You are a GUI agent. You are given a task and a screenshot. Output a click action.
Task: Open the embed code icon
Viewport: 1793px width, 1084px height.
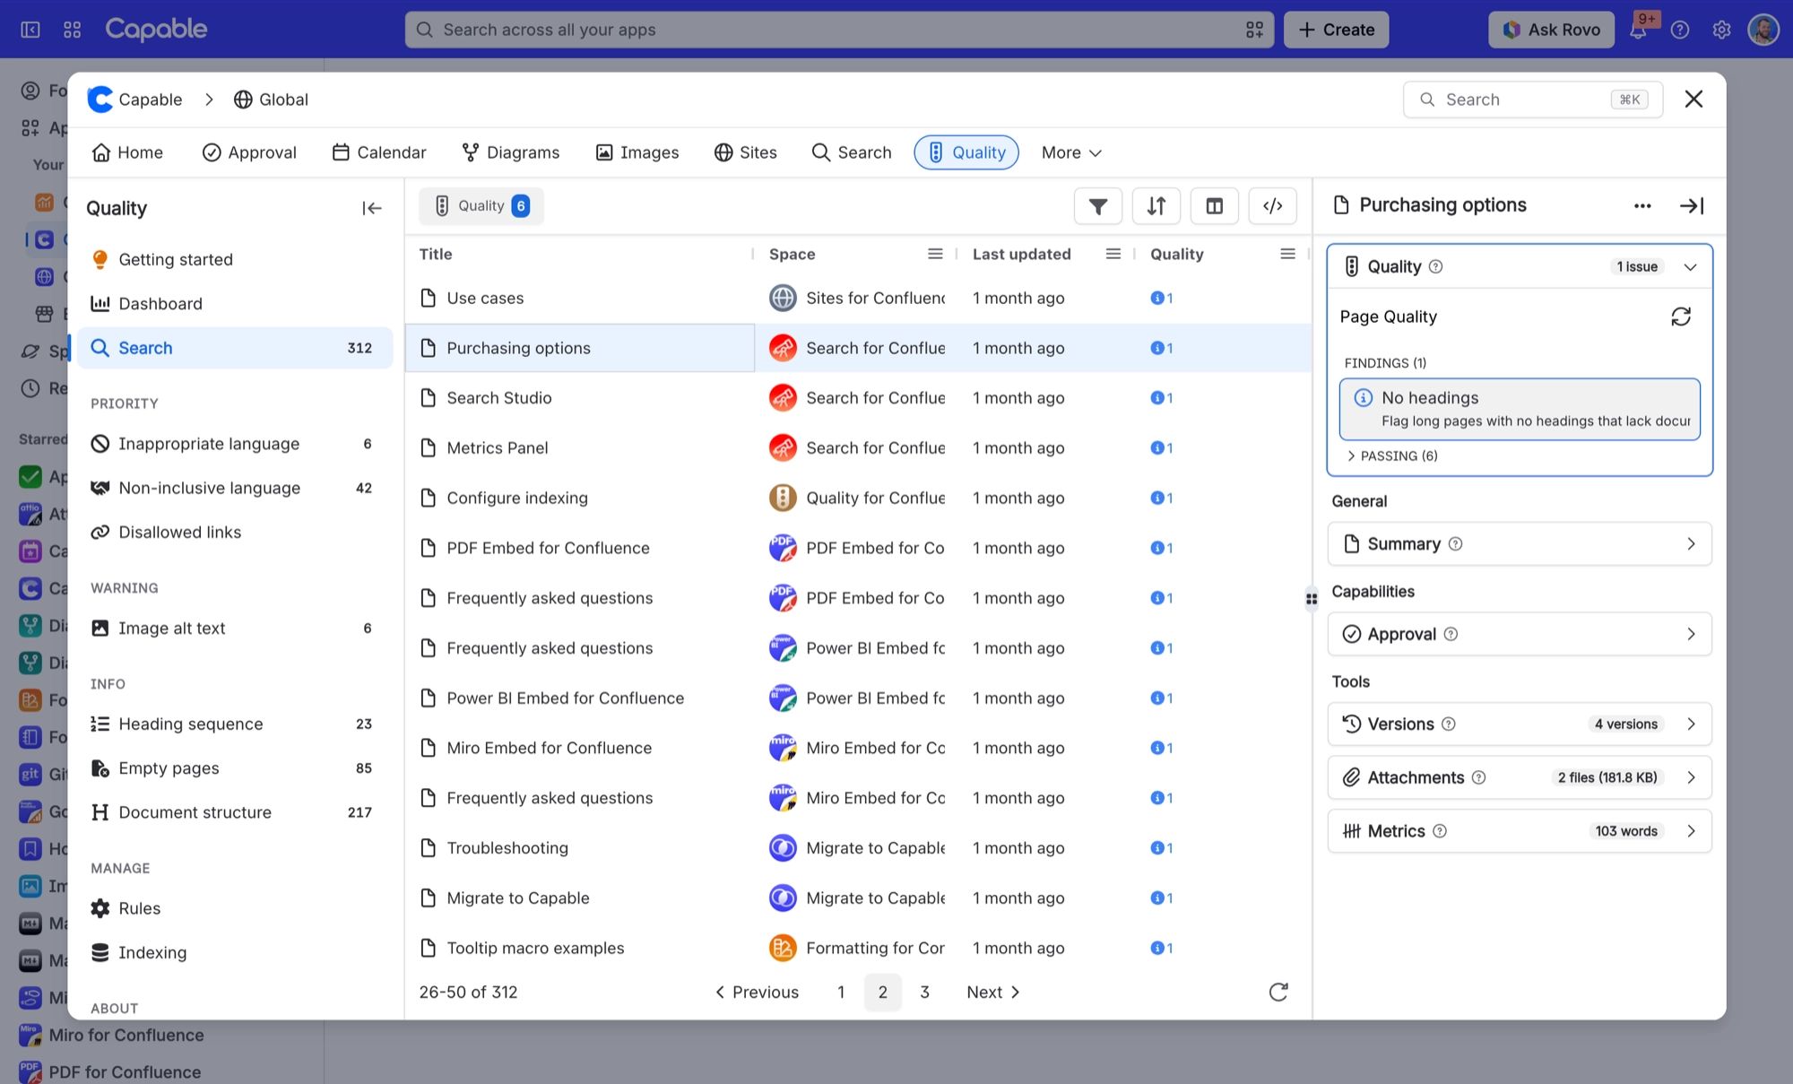click(1272, 206)
